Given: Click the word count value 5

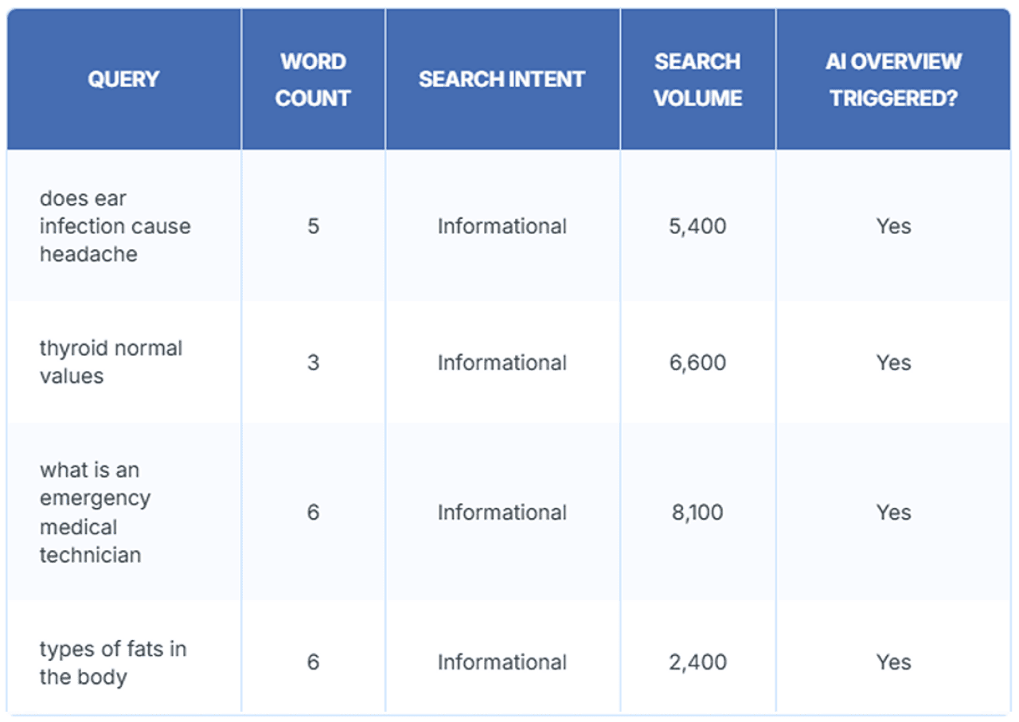Looking at the screenshot, I should 313,226.
